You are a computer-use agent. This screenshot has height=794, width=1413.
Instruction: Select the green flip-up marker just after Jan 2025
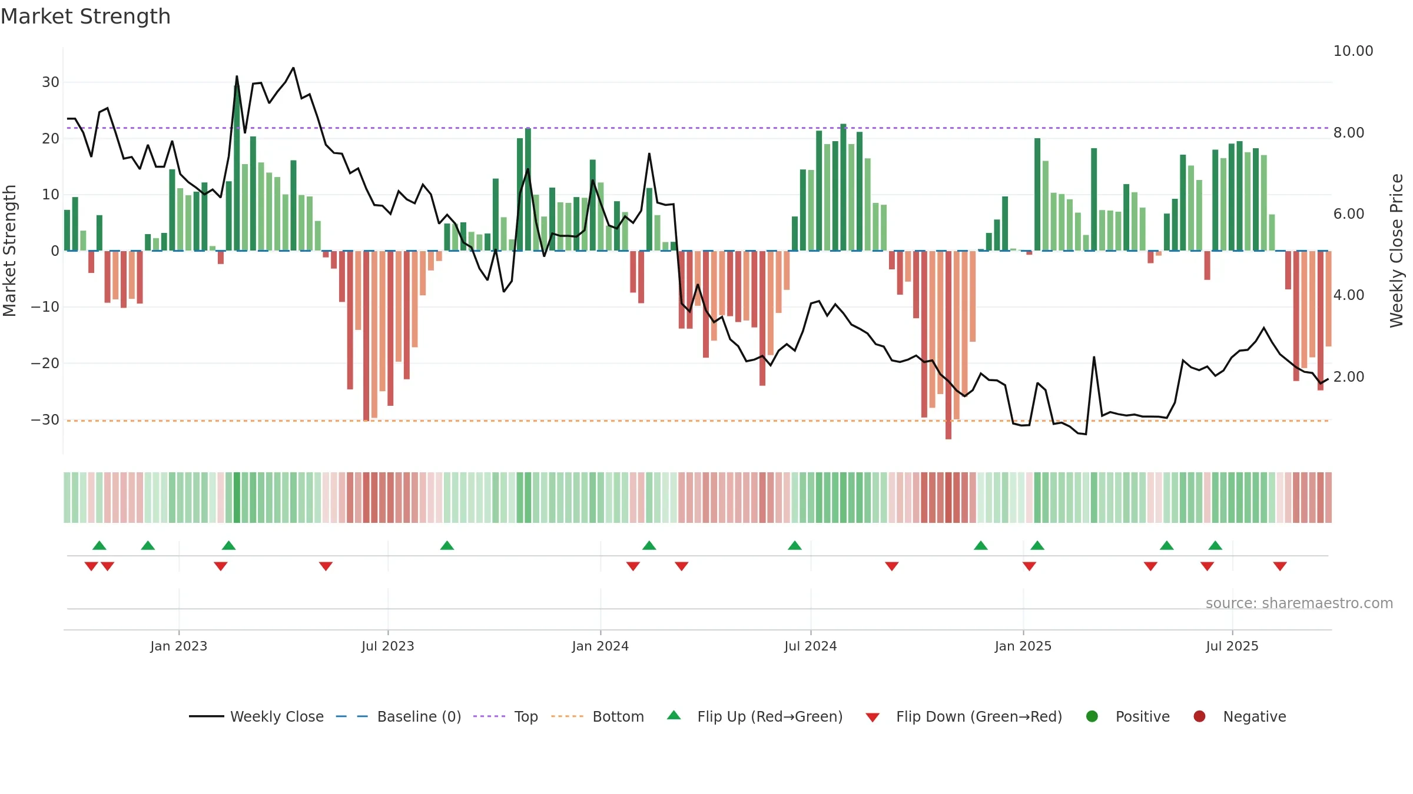1037,545
